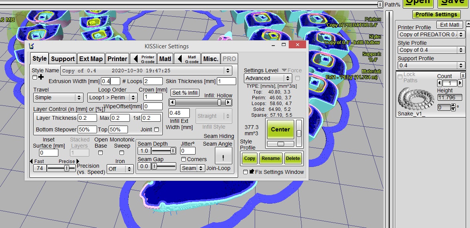Open the Style Profile dropdown

[x=431, y=50]
